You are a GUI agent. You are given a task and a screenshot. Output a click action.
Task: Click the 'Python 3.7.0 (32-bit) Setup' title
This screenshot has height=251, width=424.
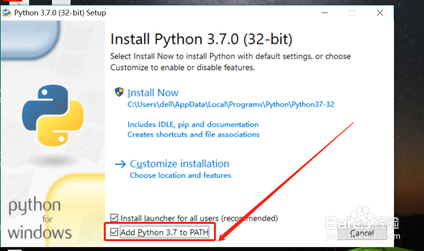point(60,13)
